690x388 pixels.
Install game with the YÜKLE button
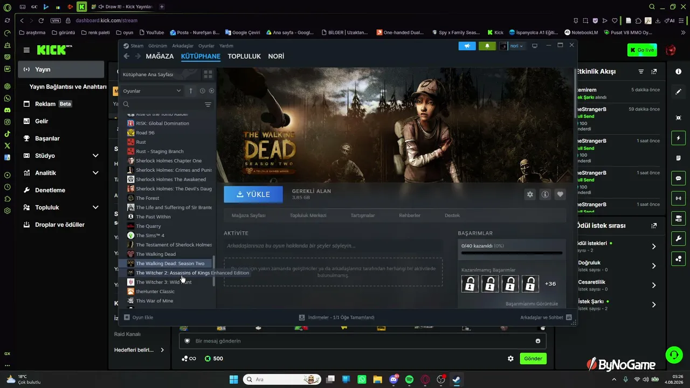(x=253, y=195)
